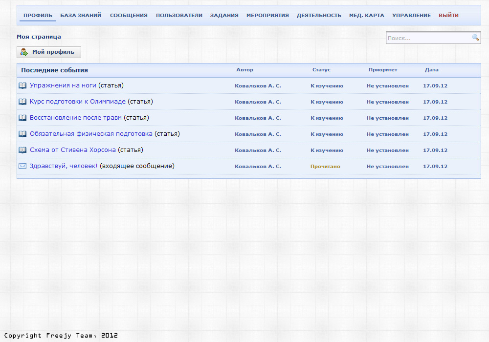The width and height of the screenshot is (489, 342).
Task: Click the book icon beside Схема от Стивена Хорсона
Action: [22, 150]
